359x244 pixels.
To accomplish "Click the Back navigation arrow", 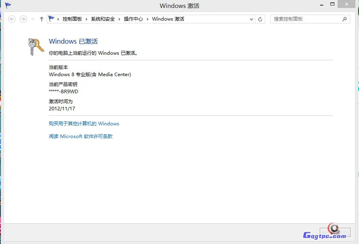I will point(12,19).
